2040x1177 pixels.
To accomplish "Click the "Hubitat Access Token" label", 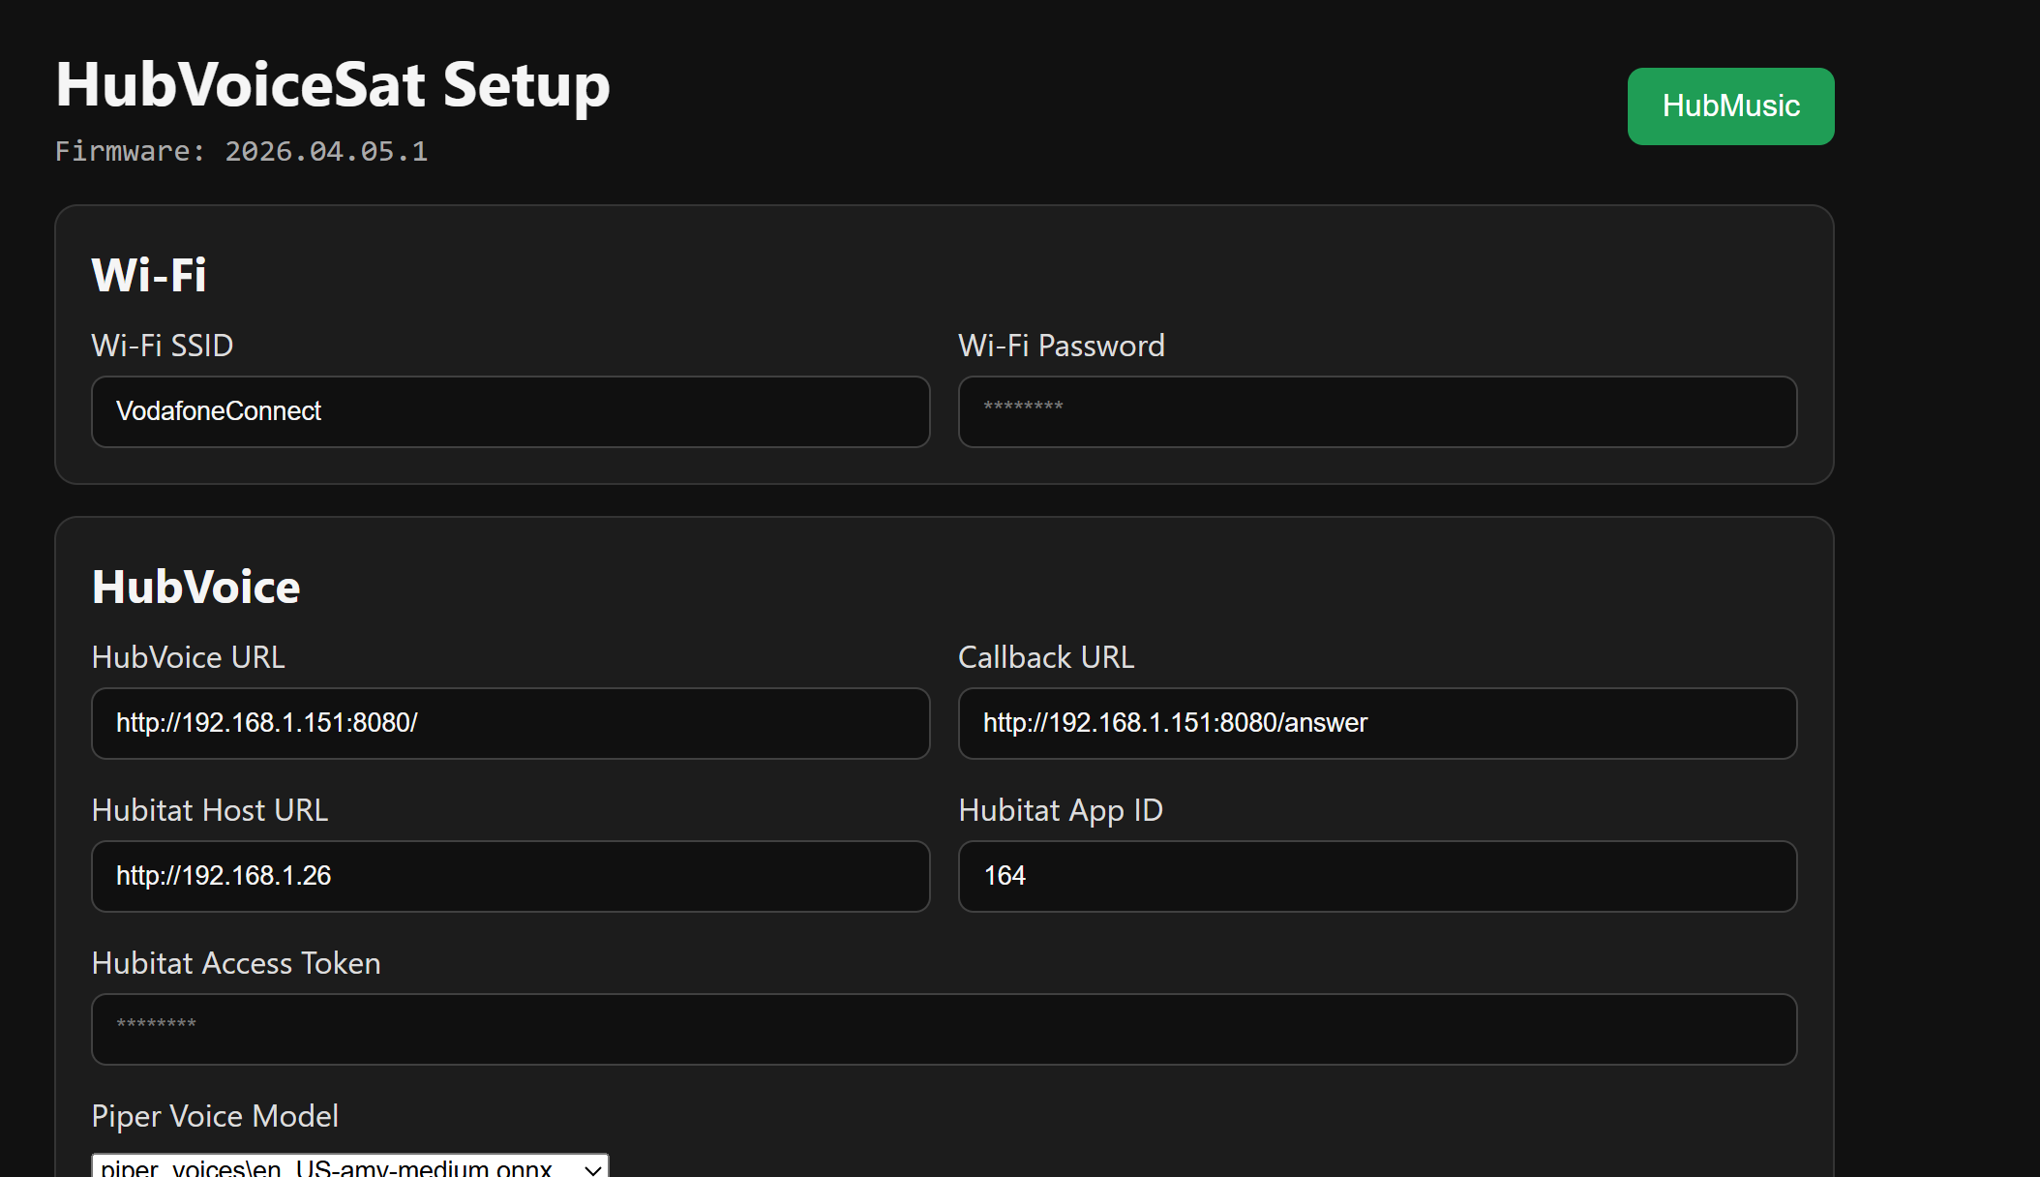I will point(235,963).
